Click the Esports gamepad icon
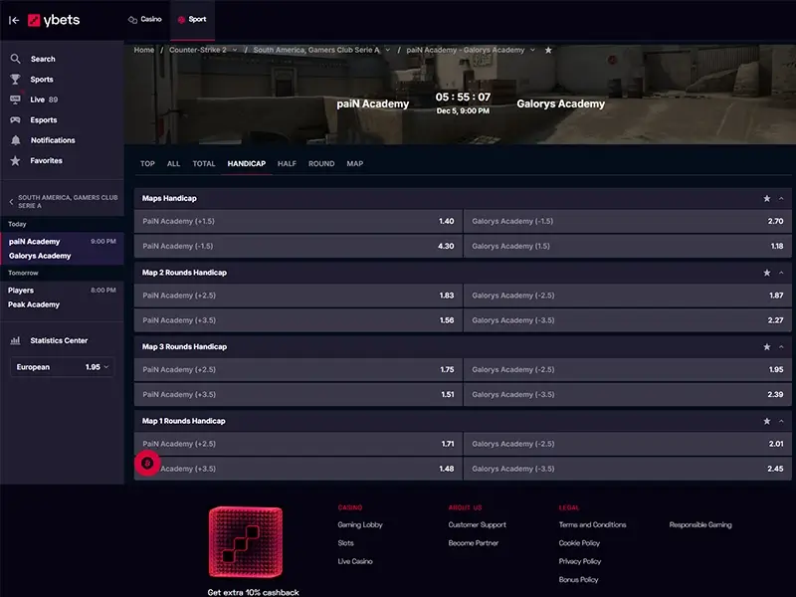This screenshot has width=796, height=597. 16,119
